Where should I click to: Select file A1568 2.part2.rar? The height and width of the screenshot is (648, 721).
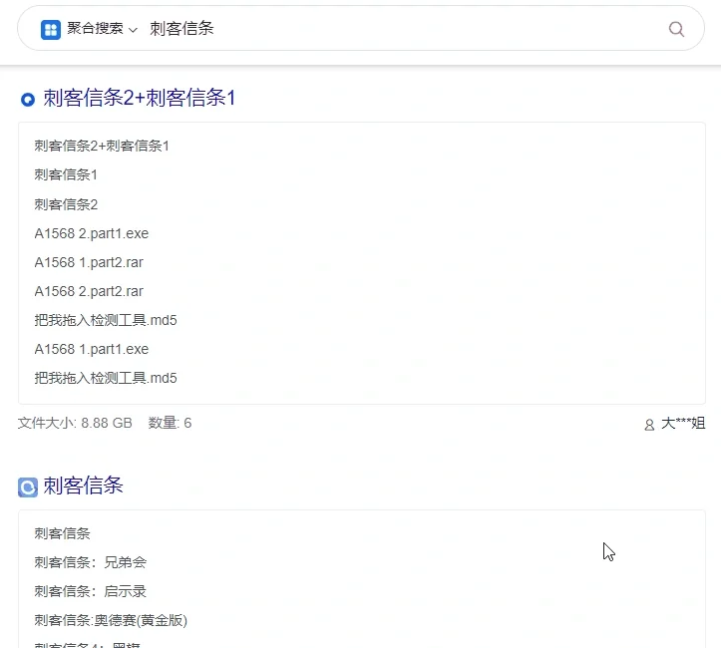pyautogui.click(x=89, y=291)
